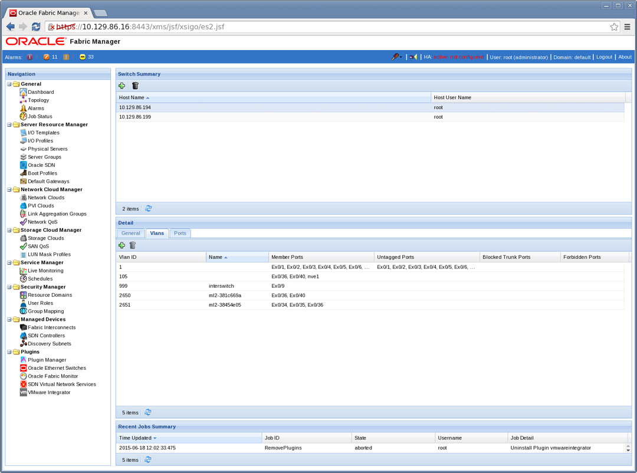This screenshot has width=637, height=473.
Task: Open Oracle SDN page
Action: pos(41,165)
